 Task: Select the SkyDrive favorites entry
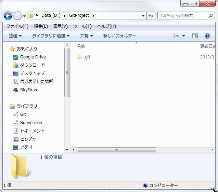point(29,90)
